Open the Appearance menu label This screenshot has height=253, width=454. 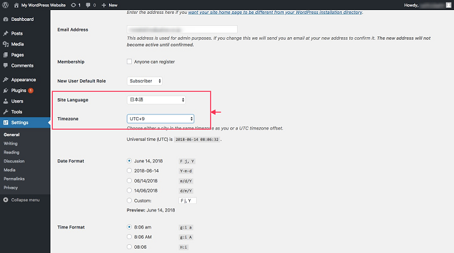point(23,79)
